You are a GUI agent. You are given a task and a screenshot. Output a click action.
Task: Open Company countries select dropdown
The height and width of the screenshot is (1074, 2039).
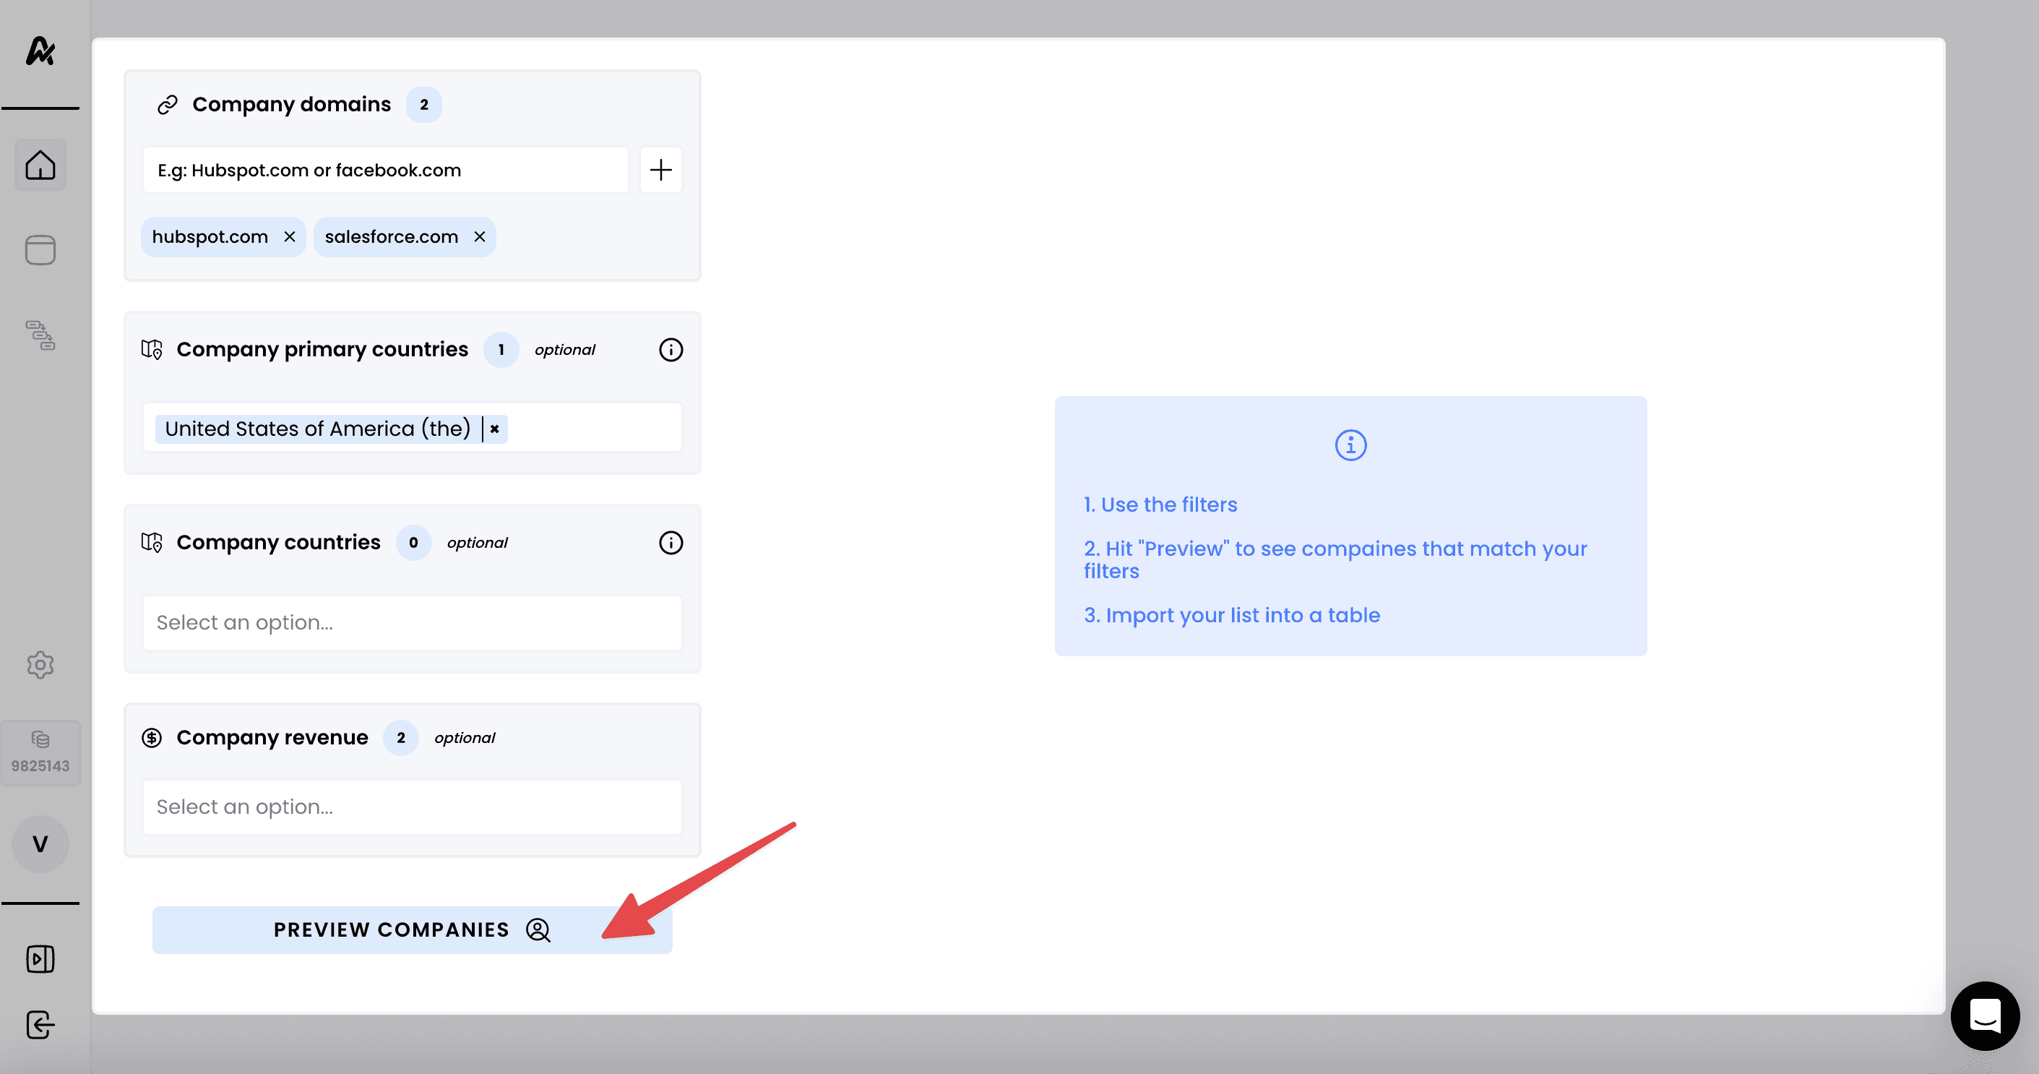pyautogui.click(x=412, y=622)
